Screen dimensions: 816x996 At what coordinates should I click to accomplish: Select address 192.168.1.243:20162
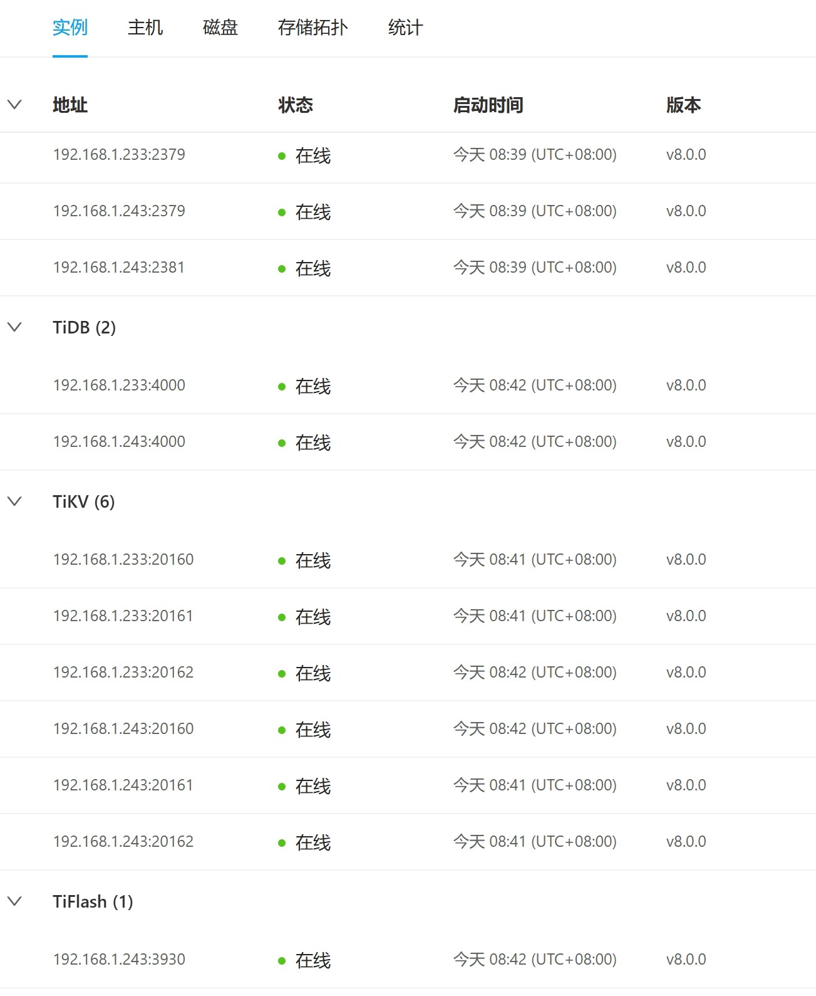(x=123, y=842)
